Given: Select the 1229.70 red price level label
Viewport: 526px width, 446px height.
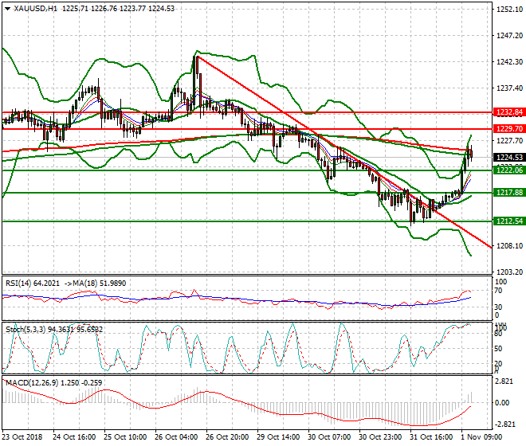Looking at the screenshot, I should (x=509, y=129).
